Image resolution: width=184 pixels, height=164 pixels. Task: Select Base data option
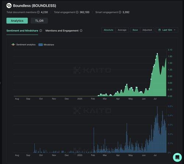135,30
